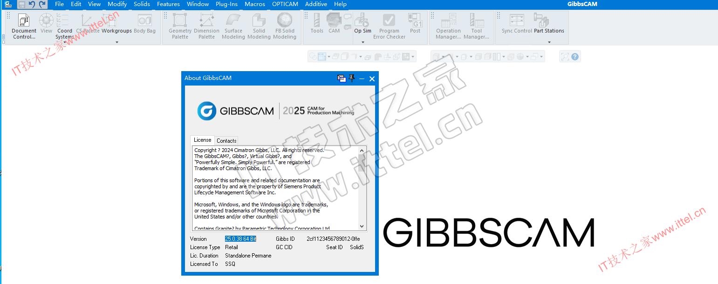
Task: Open the Additive menu
Action: 316,4
